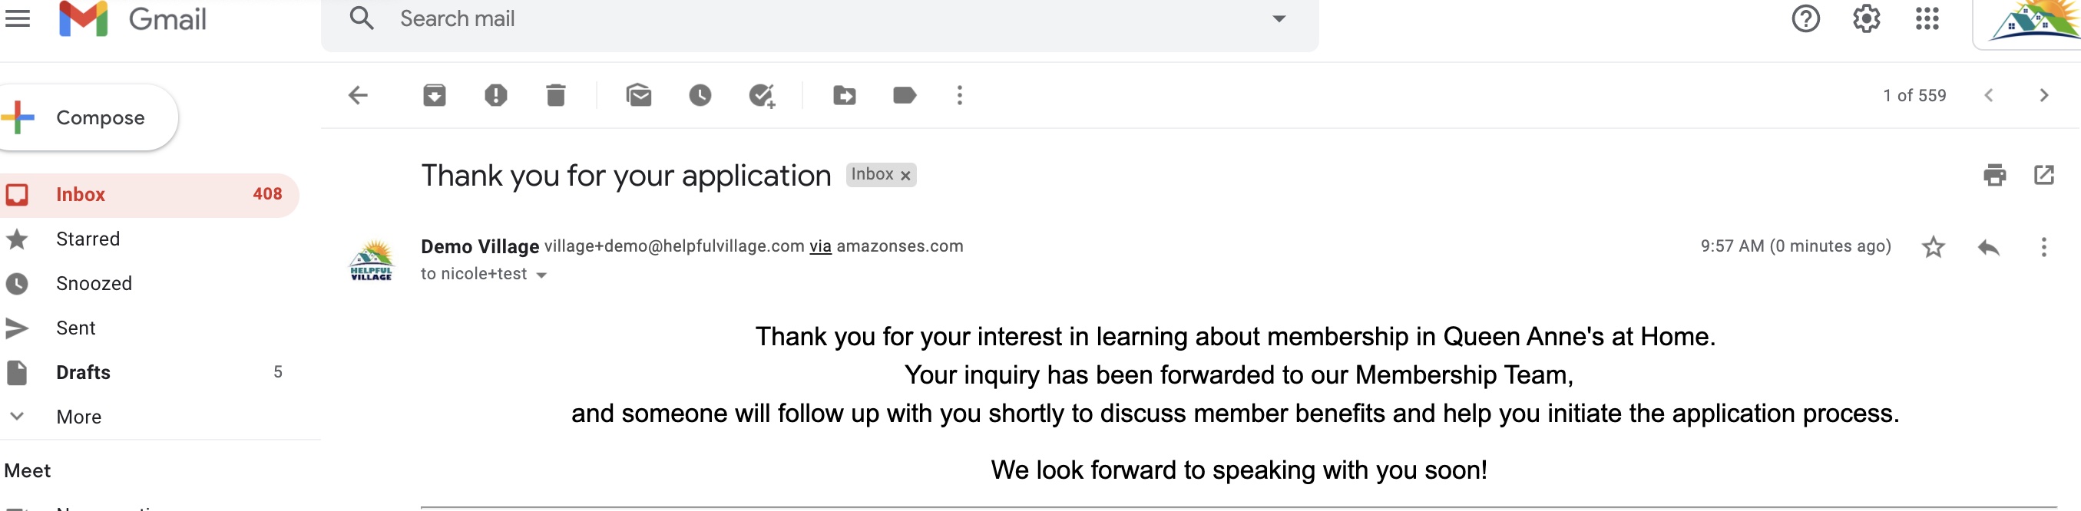Report email as spam
Image resolution: width=2081 pixels, height=511 pixels.
pos(495,95)
